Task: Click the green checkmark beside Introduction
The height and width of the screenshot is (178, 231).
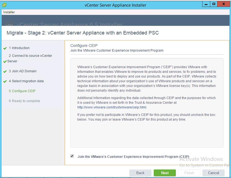Action: (5, 48)
